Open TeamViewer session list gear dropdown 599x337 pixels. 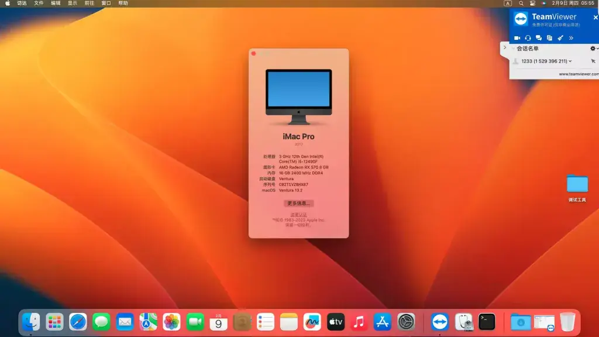click(594, 49)
